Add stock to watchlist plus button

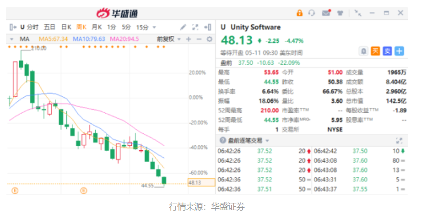(x=399, y=51)
